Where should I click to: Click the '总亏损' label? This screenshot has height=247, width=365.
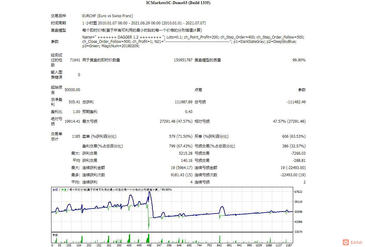click(200, 102)
